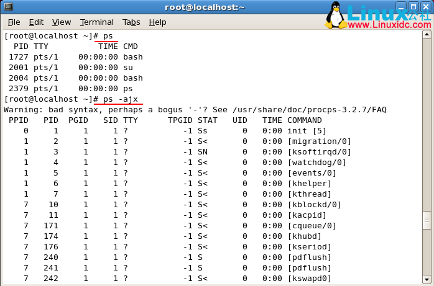Click the Ss status of init
This screenshot has width=434, height=286.
point(203,131)
